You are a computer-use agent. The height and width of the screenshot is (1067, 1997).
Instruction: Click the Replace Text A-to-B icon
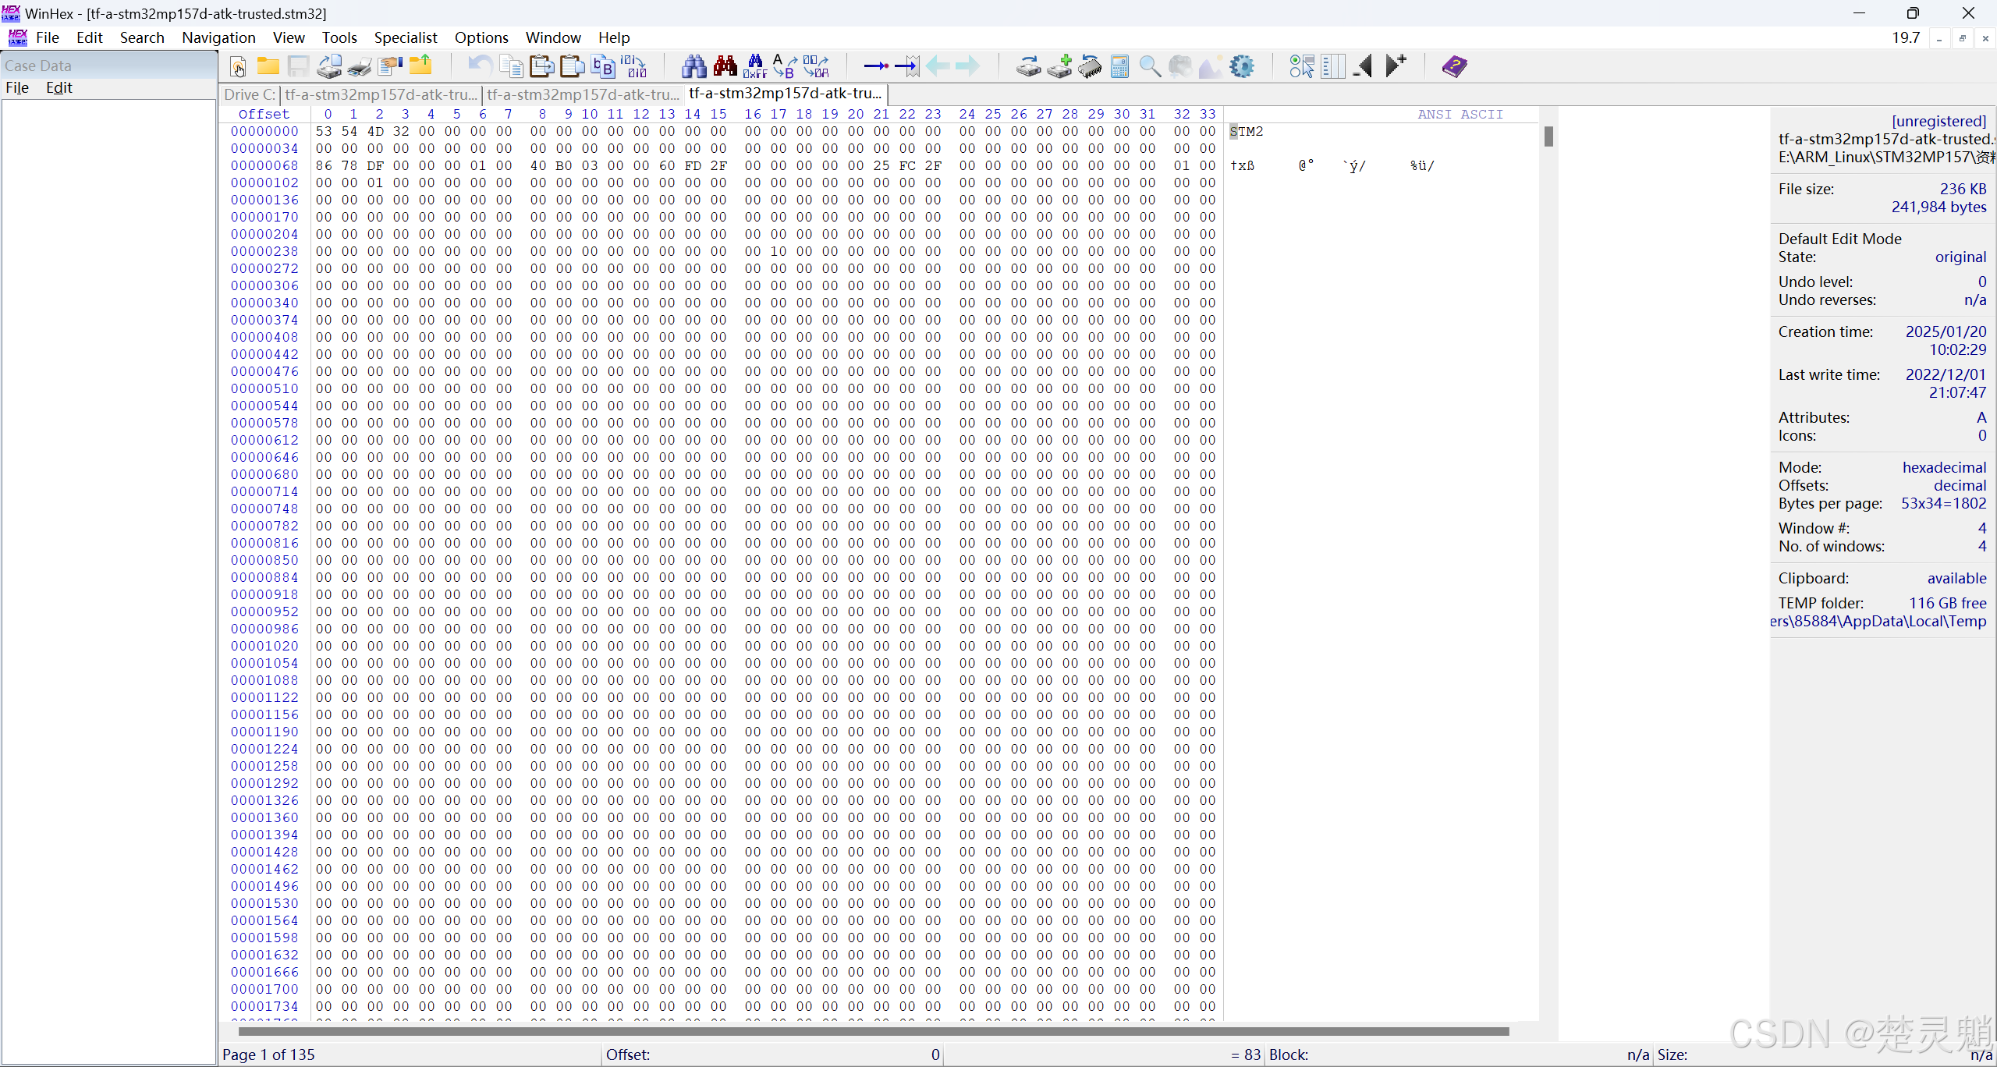click(x=784, y=66)
